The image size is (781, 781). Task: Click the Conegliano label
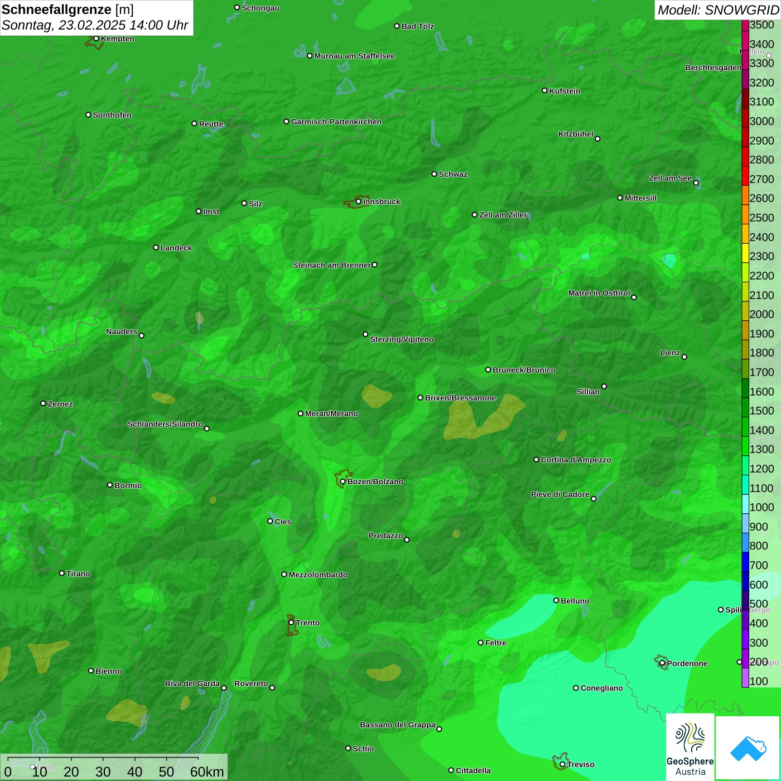[x=601, y=688]
